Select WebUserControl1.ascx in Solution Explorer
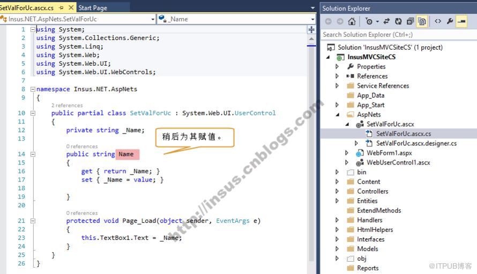Screen dimensions: 477x274 point(398,162)
